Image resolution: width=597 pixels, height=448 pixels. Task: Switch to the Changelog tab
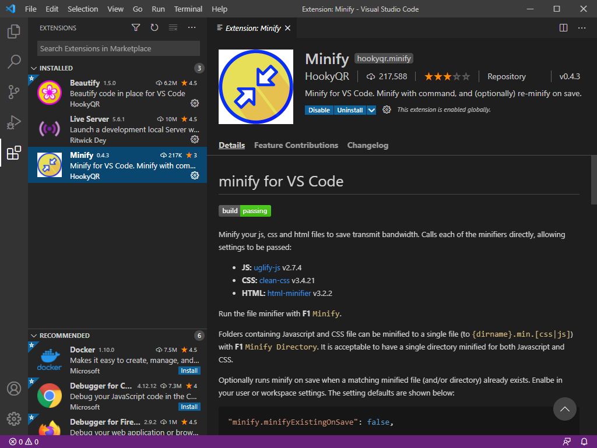367,145
